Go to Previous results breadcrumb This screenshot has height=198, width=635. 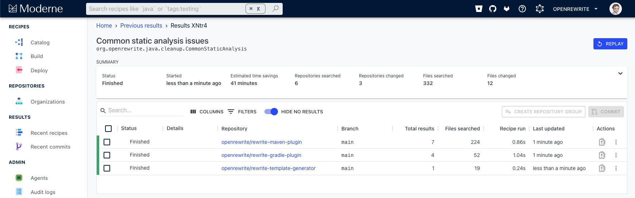point(141,25)
